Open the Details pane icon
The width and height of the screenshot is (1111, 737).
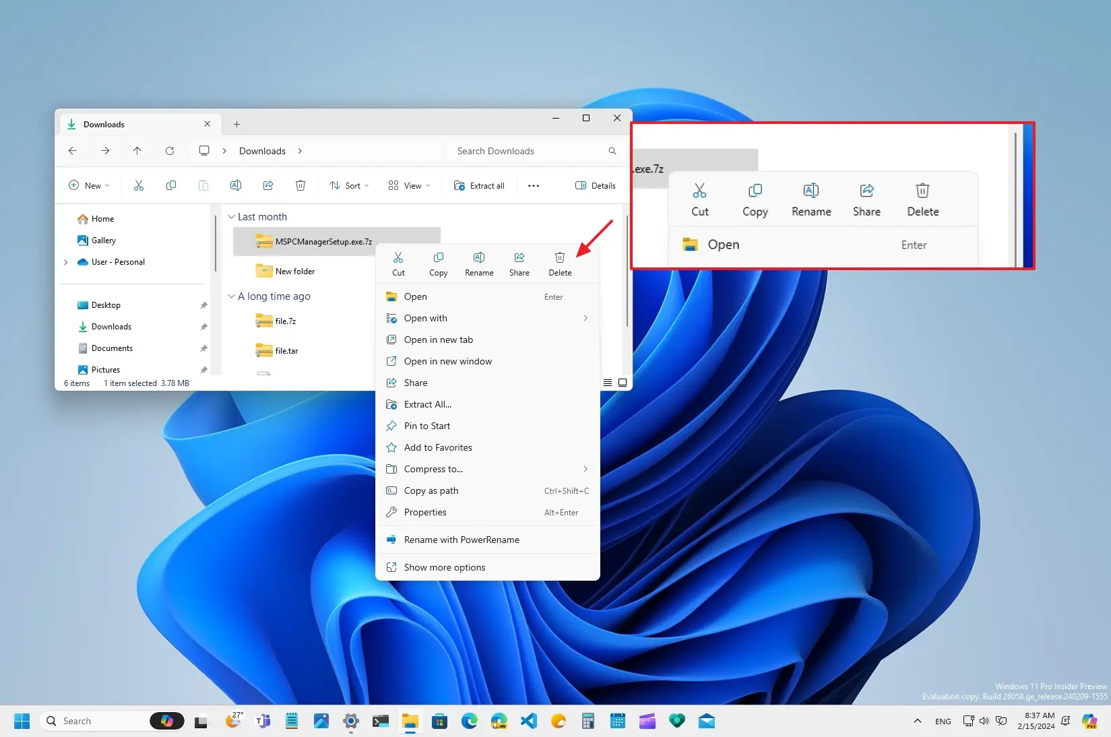(595, 185)
